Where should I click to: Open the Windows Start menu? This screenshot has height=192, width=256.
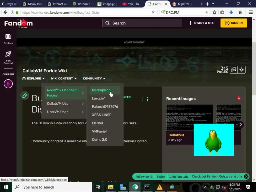point(6,187)
